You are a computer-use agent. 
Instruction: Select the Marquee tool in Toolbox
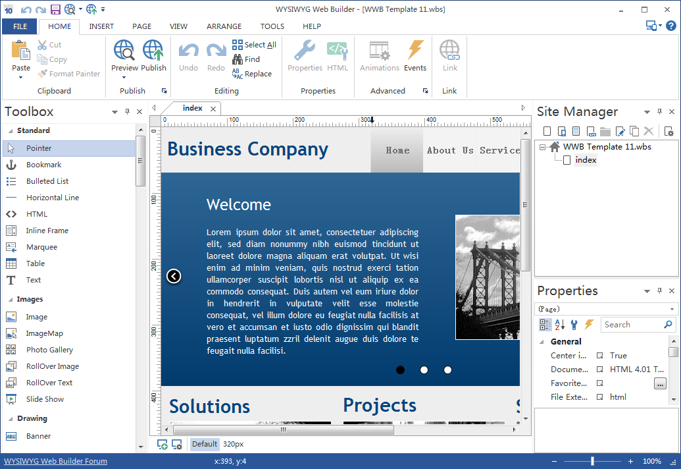[x=41, y=247]
